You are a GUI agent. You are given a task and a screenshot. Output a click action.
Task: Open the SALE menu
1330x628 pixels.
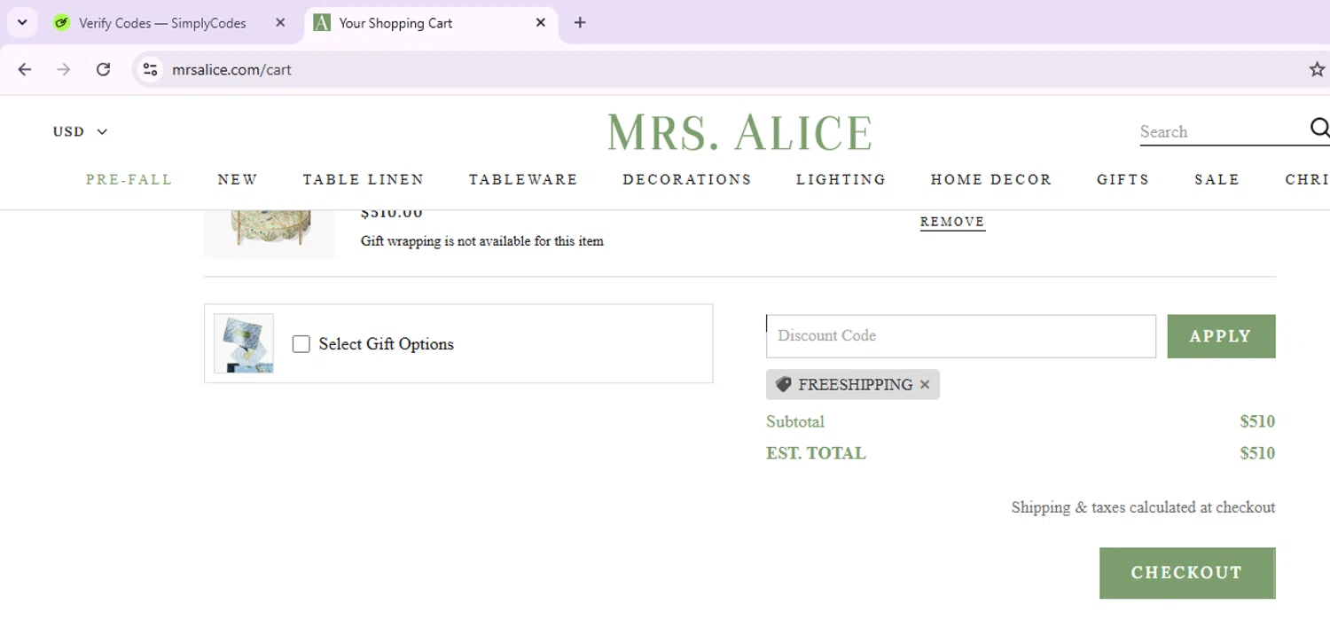(1217, 179)
